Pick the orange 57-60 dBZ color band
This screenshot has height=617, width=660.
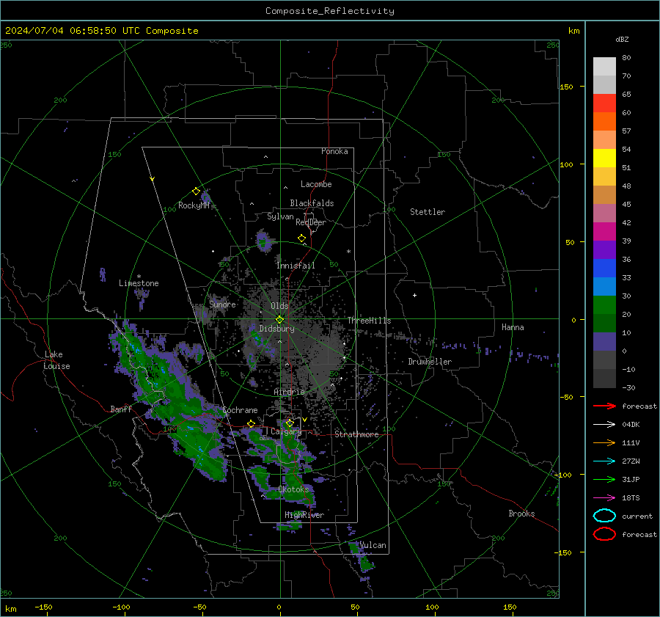(604, 122)
